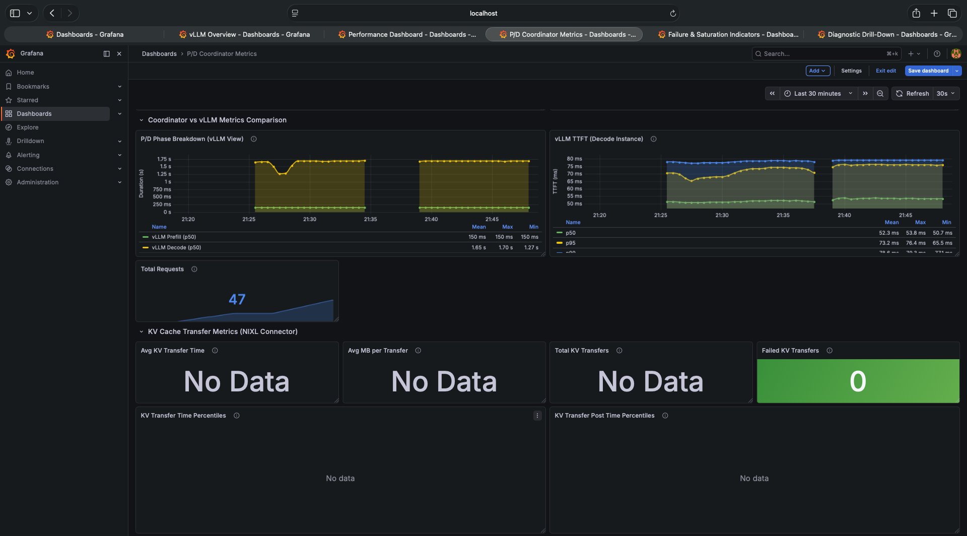Open Drilldown in the sidebar
Viewport: 967px width, 536px height.
point(30,141)
